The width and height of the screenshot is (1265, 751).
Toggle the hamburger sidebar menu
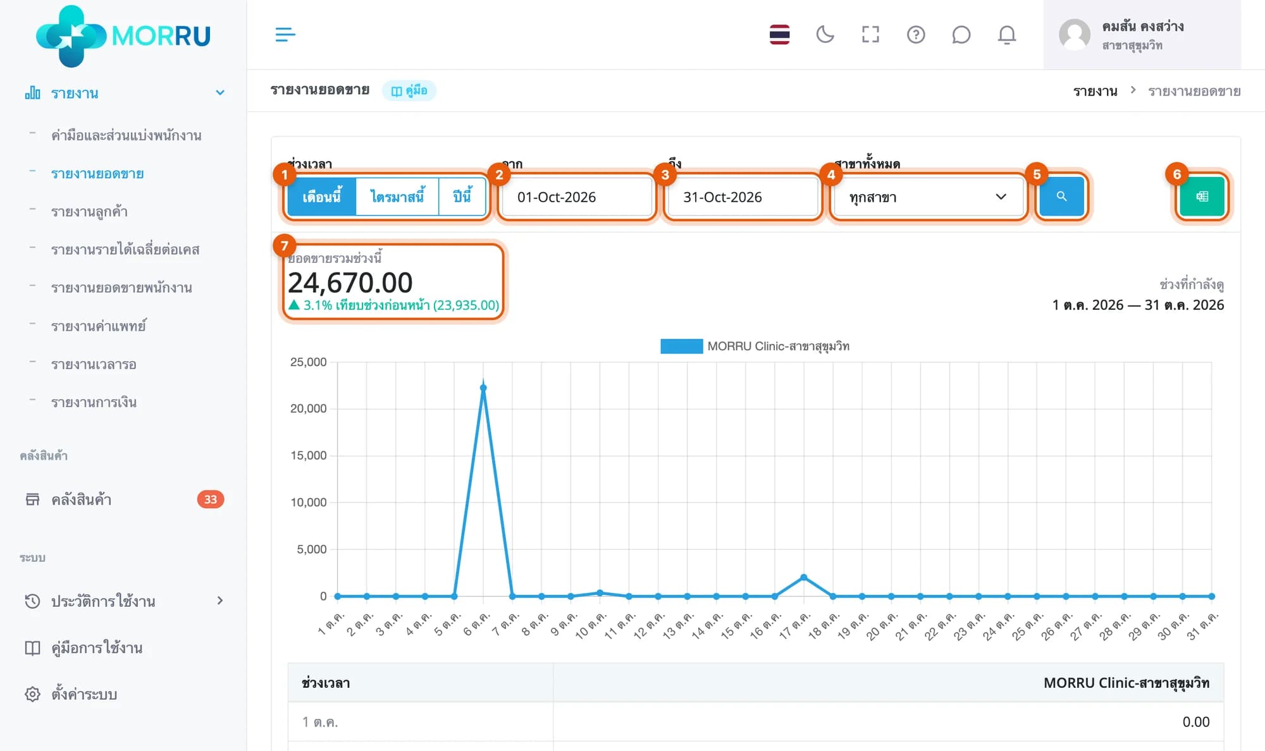[285, 34]
